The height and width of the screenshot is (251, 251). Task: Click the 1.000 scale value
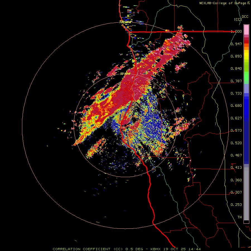(x=236, y=31)
